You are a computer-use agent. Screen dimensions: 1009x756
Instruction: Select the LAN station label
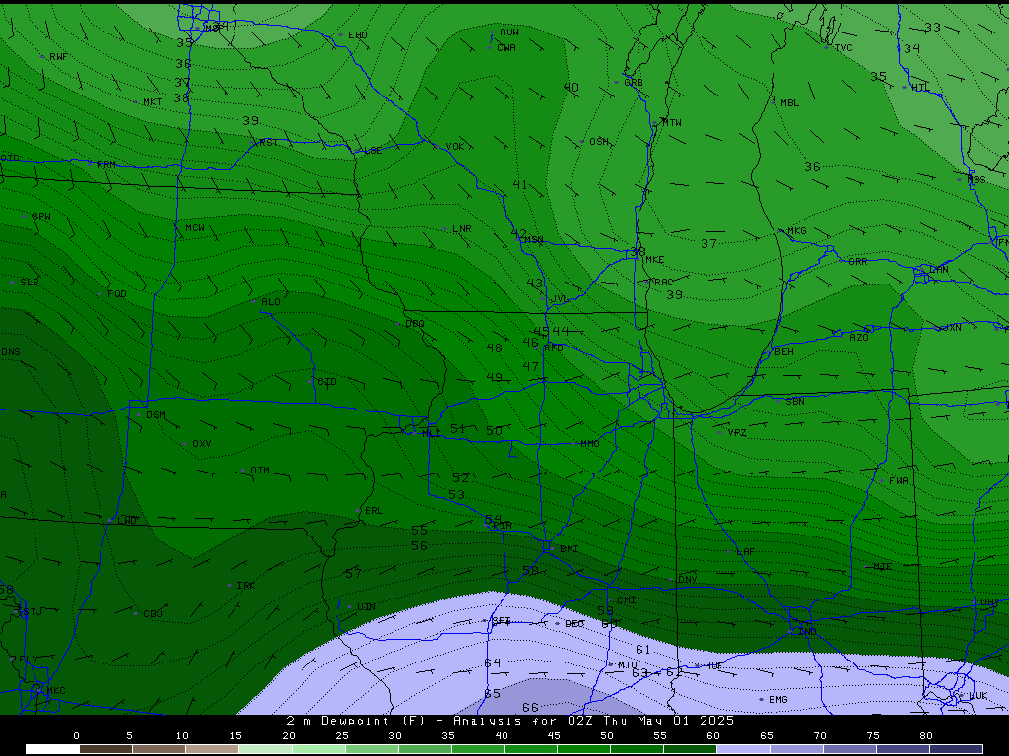(939, 270)
